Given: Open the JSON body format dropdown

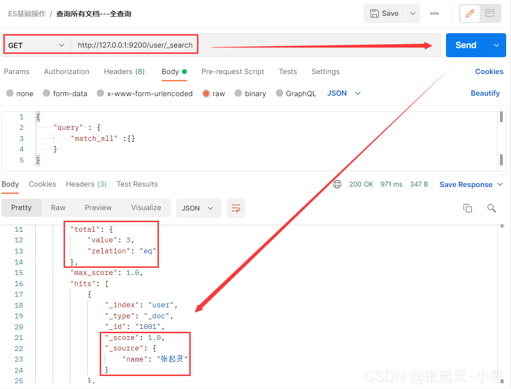Looking at the screenshot, I should [343, 93].
